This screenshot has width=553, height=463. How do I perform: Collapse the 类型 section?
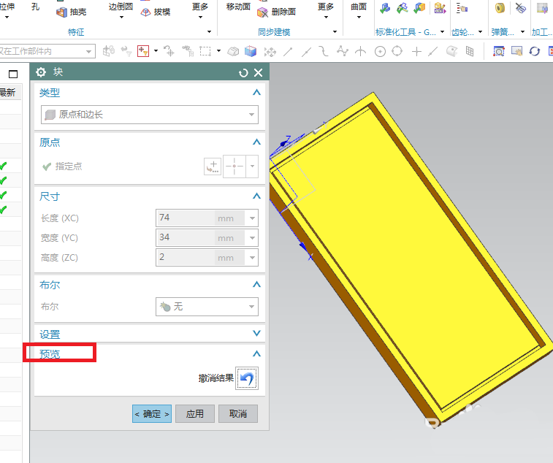256,93
